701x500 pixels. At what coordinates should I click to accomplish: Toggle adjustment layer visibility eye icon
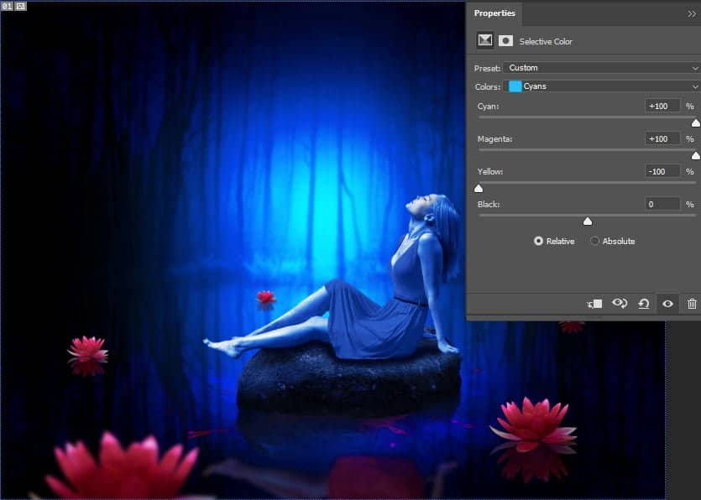point(667,304)
